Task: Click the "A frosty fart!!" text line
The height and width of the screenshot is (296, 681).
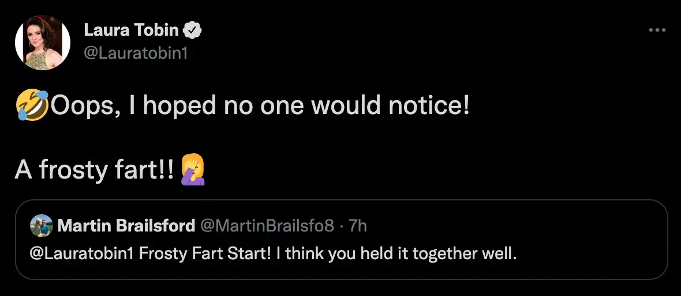Action: pyautogui.click(x=94, y=170)
